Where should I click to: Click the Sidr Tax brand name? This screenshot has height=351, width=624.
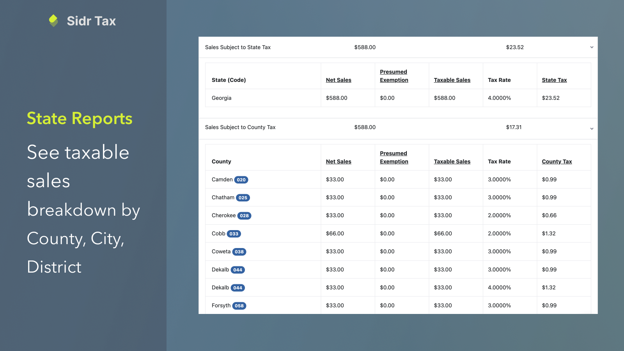coord(91,21)
